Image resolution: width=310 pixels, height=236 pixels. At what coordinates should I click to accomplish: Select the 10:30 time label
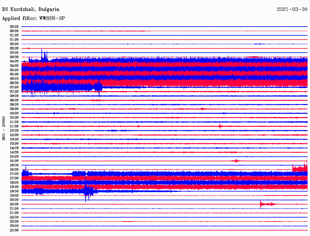click(x=14, y=118)
